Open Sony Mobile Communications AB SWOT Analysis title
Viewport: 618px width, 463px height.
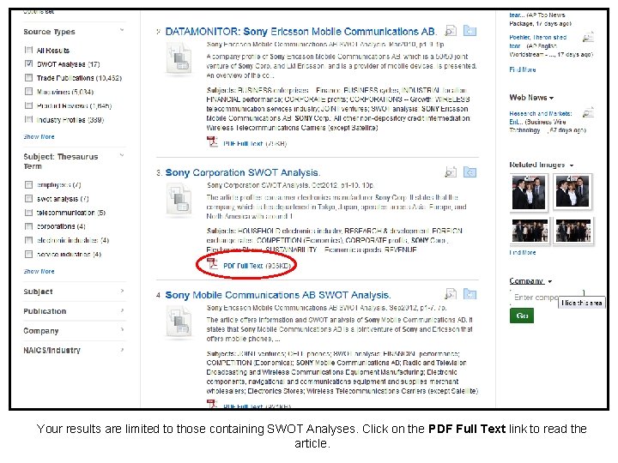278,295
